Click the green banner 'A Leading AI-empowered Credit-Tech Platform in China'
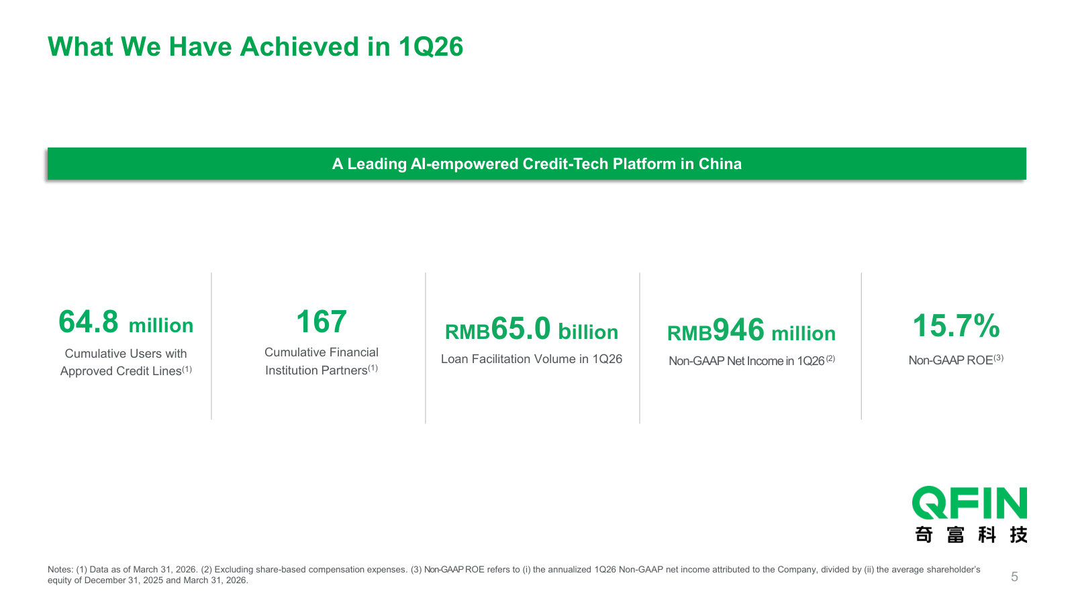Viewport: 1074px width, 604px height. click(537, 164)
